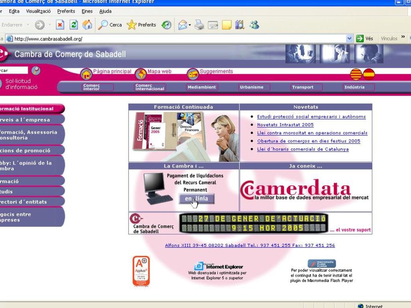Select Formació, Assessoria consultoria sidebar item

[32, 135]
